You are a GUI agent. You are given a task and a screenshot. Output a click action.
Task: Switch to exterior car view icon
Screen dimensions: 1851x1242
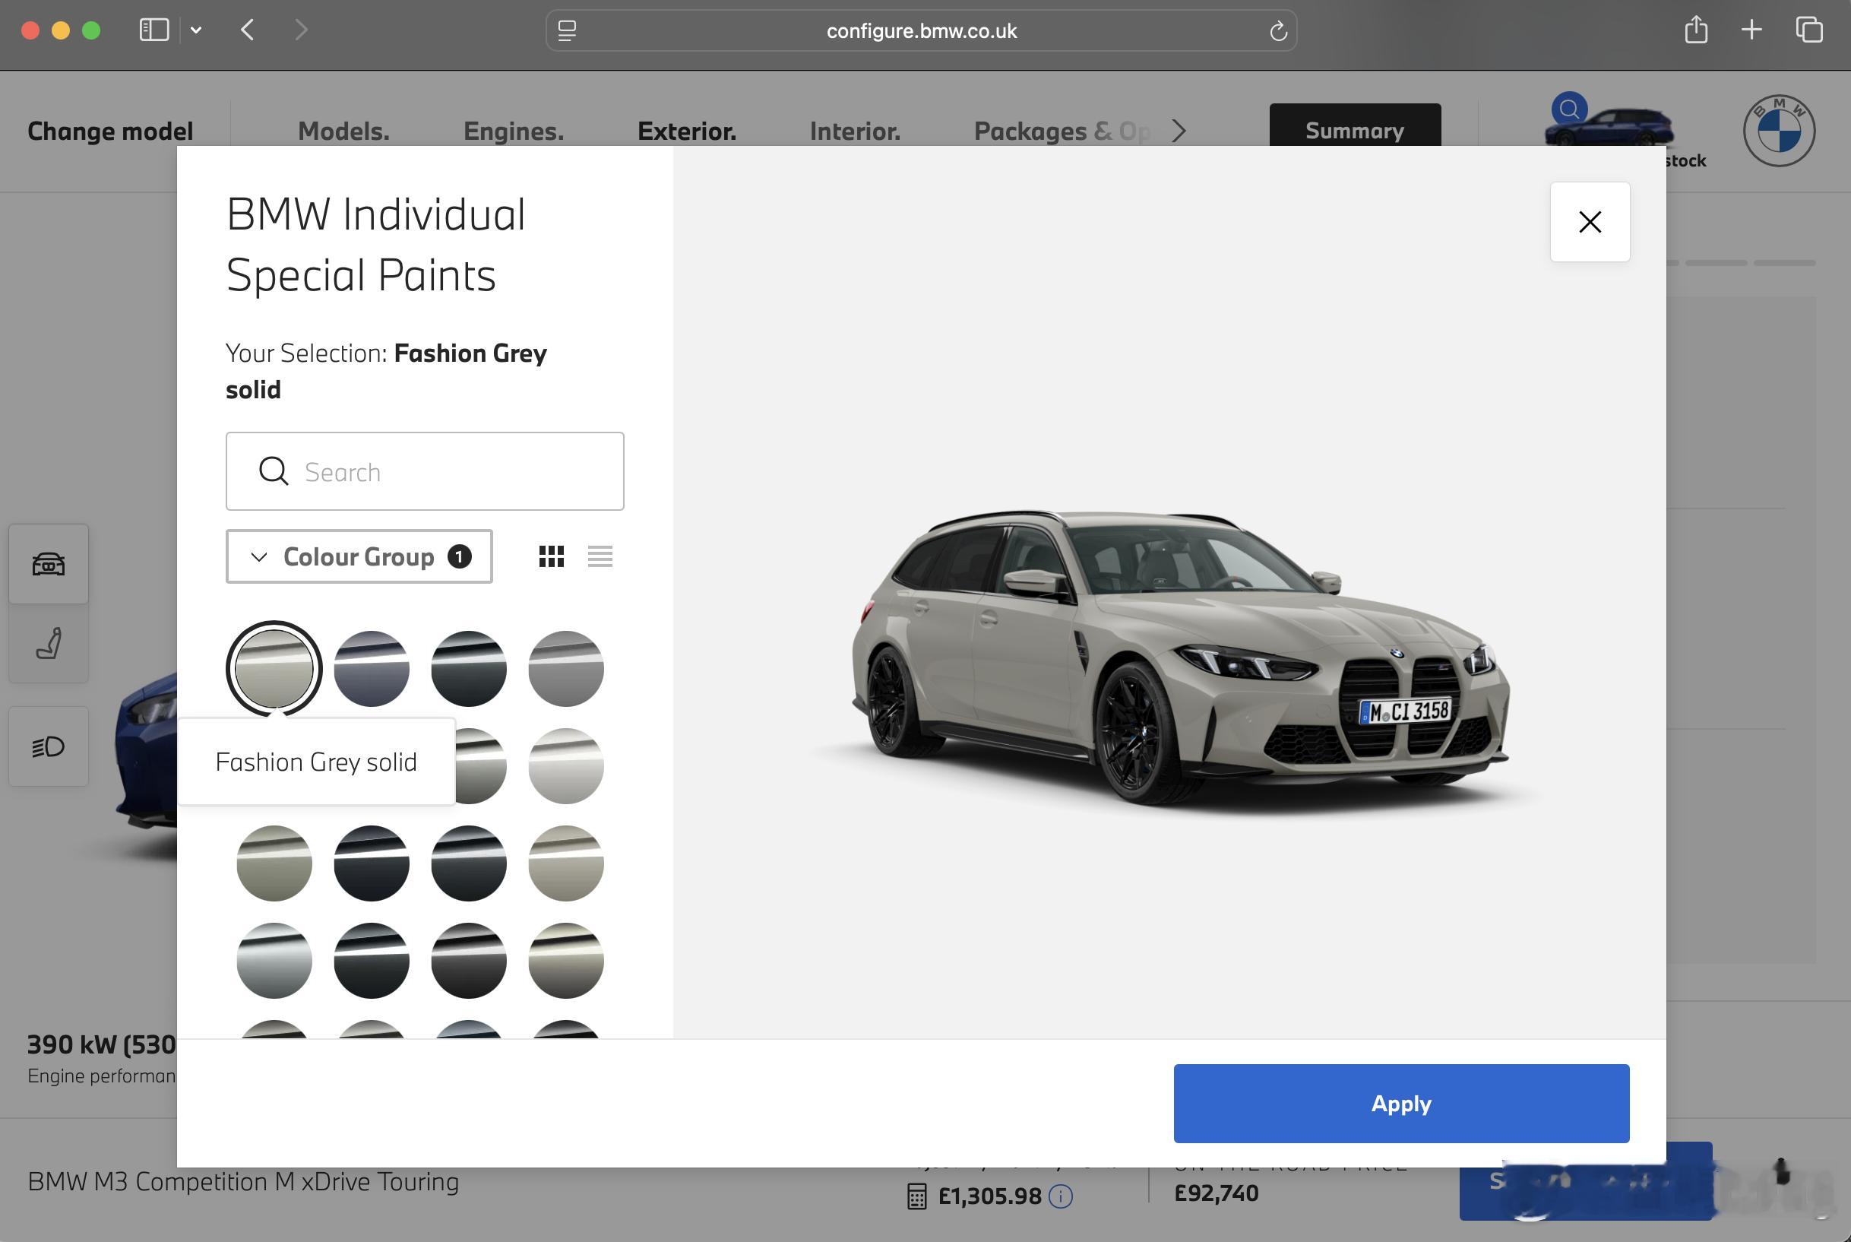pos(49,564)
